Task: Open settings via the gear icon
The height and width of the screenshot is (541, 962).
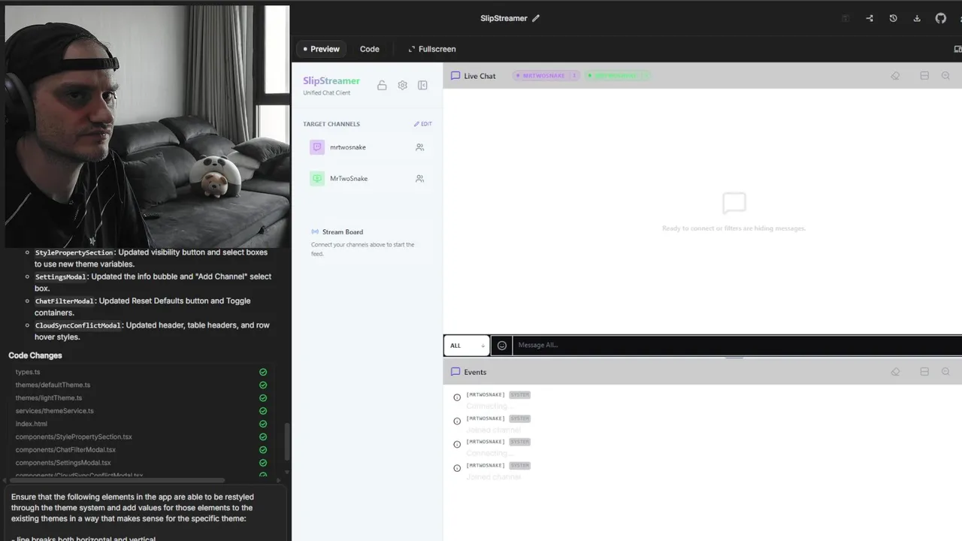Action: click(x=402, y=86)
